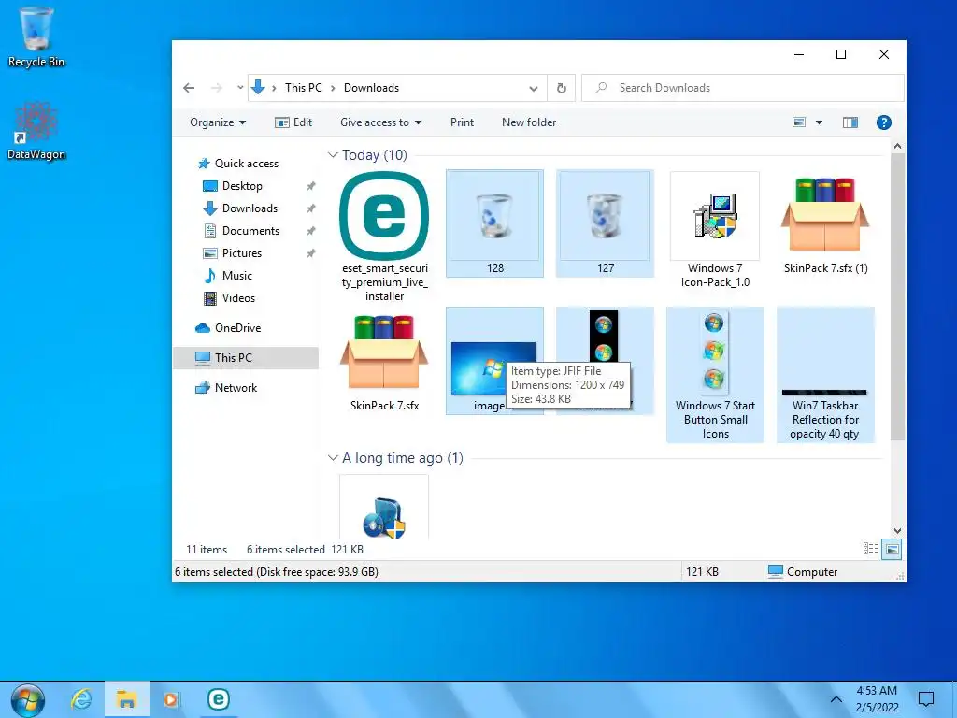
Task: Open the recent locations dropdown arrow
Action: [x=240, y=88]
